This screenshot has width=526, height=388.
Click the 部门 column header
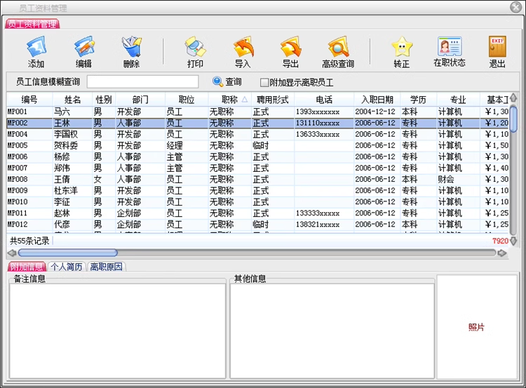(140, 100)
